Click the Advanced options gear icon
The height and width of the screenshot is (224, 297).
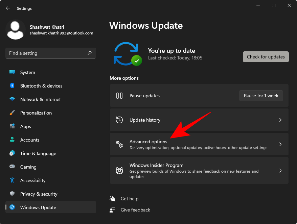tap(119, 144)
